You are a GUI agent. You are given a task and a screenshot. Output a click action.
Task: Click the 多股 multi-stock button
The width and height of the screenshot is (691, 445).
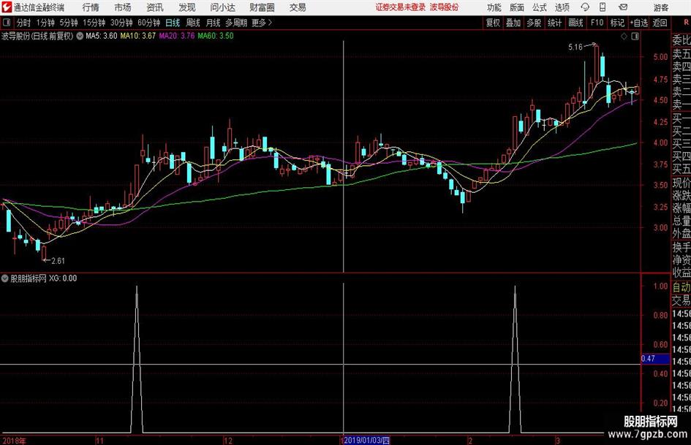(x=534, y=23)
